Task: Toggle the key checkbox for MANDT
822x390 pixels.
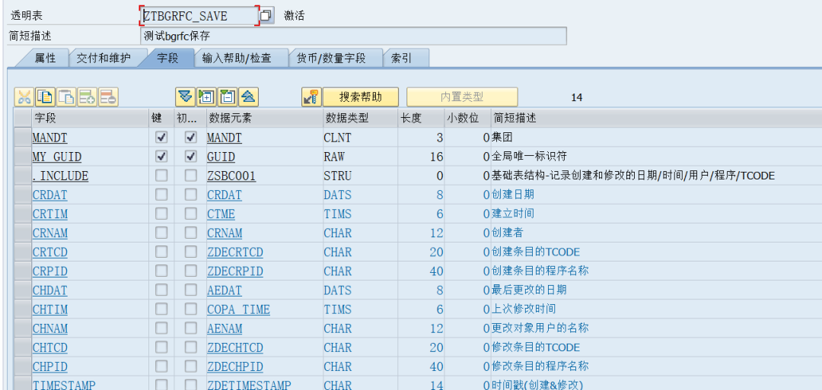Action: point(161,138)
